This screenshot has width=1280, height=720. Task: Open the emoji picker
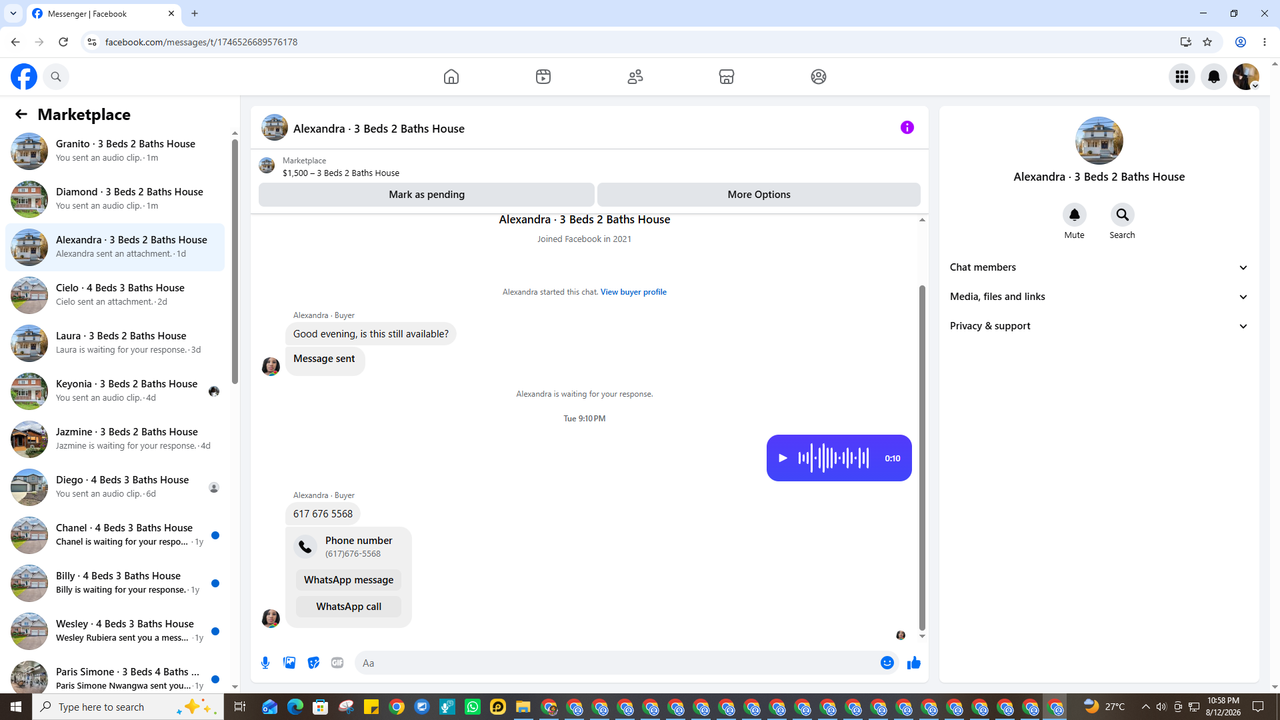[887, 663]
